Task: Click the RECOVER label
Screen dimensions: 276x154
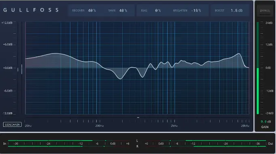Action: pos(79,11)
